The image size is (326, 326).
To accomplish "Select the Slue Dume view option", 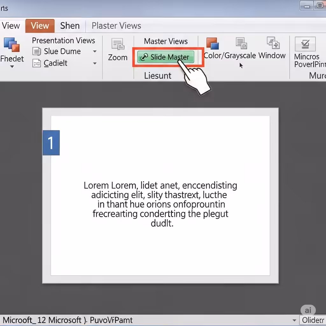I will [x=62, y=51].
